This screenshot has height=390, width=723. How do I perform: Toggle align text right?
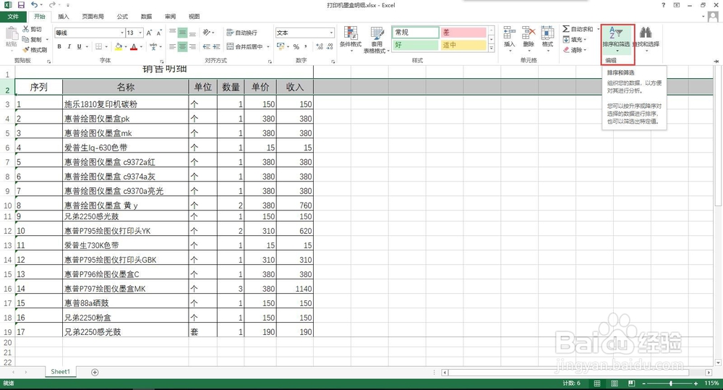[193, 46]
